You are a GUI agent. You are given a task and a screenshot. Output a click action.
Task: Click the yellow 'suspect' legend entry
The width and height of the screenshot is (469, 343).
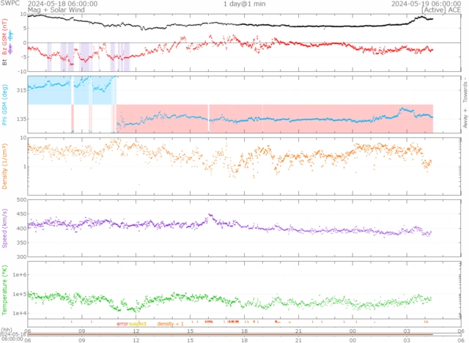click(x=138, y=323)
